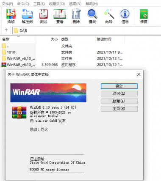The image size is (161, 181).
Task: Click the WinRAR sunset banner image
Action: 48,93
